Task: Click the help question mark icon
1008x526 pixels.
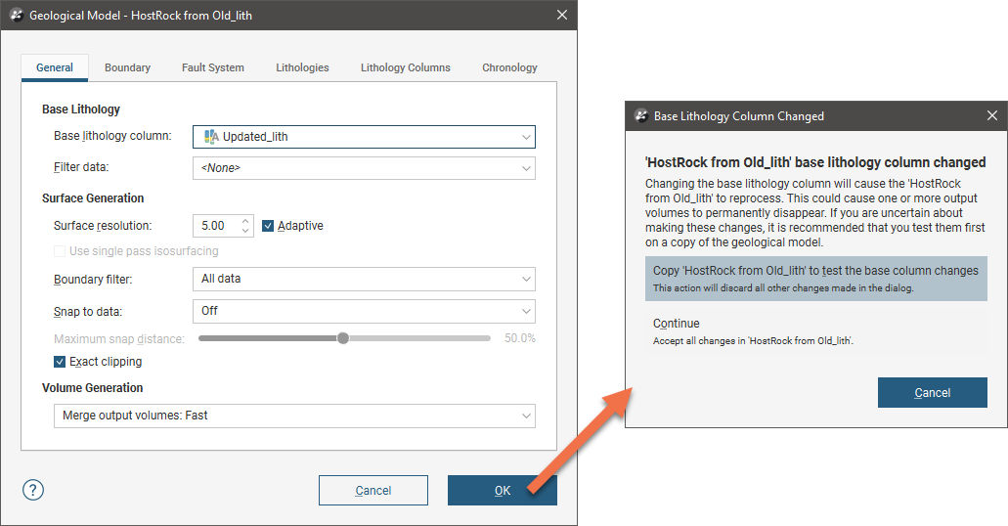Action: click(33, 490)
